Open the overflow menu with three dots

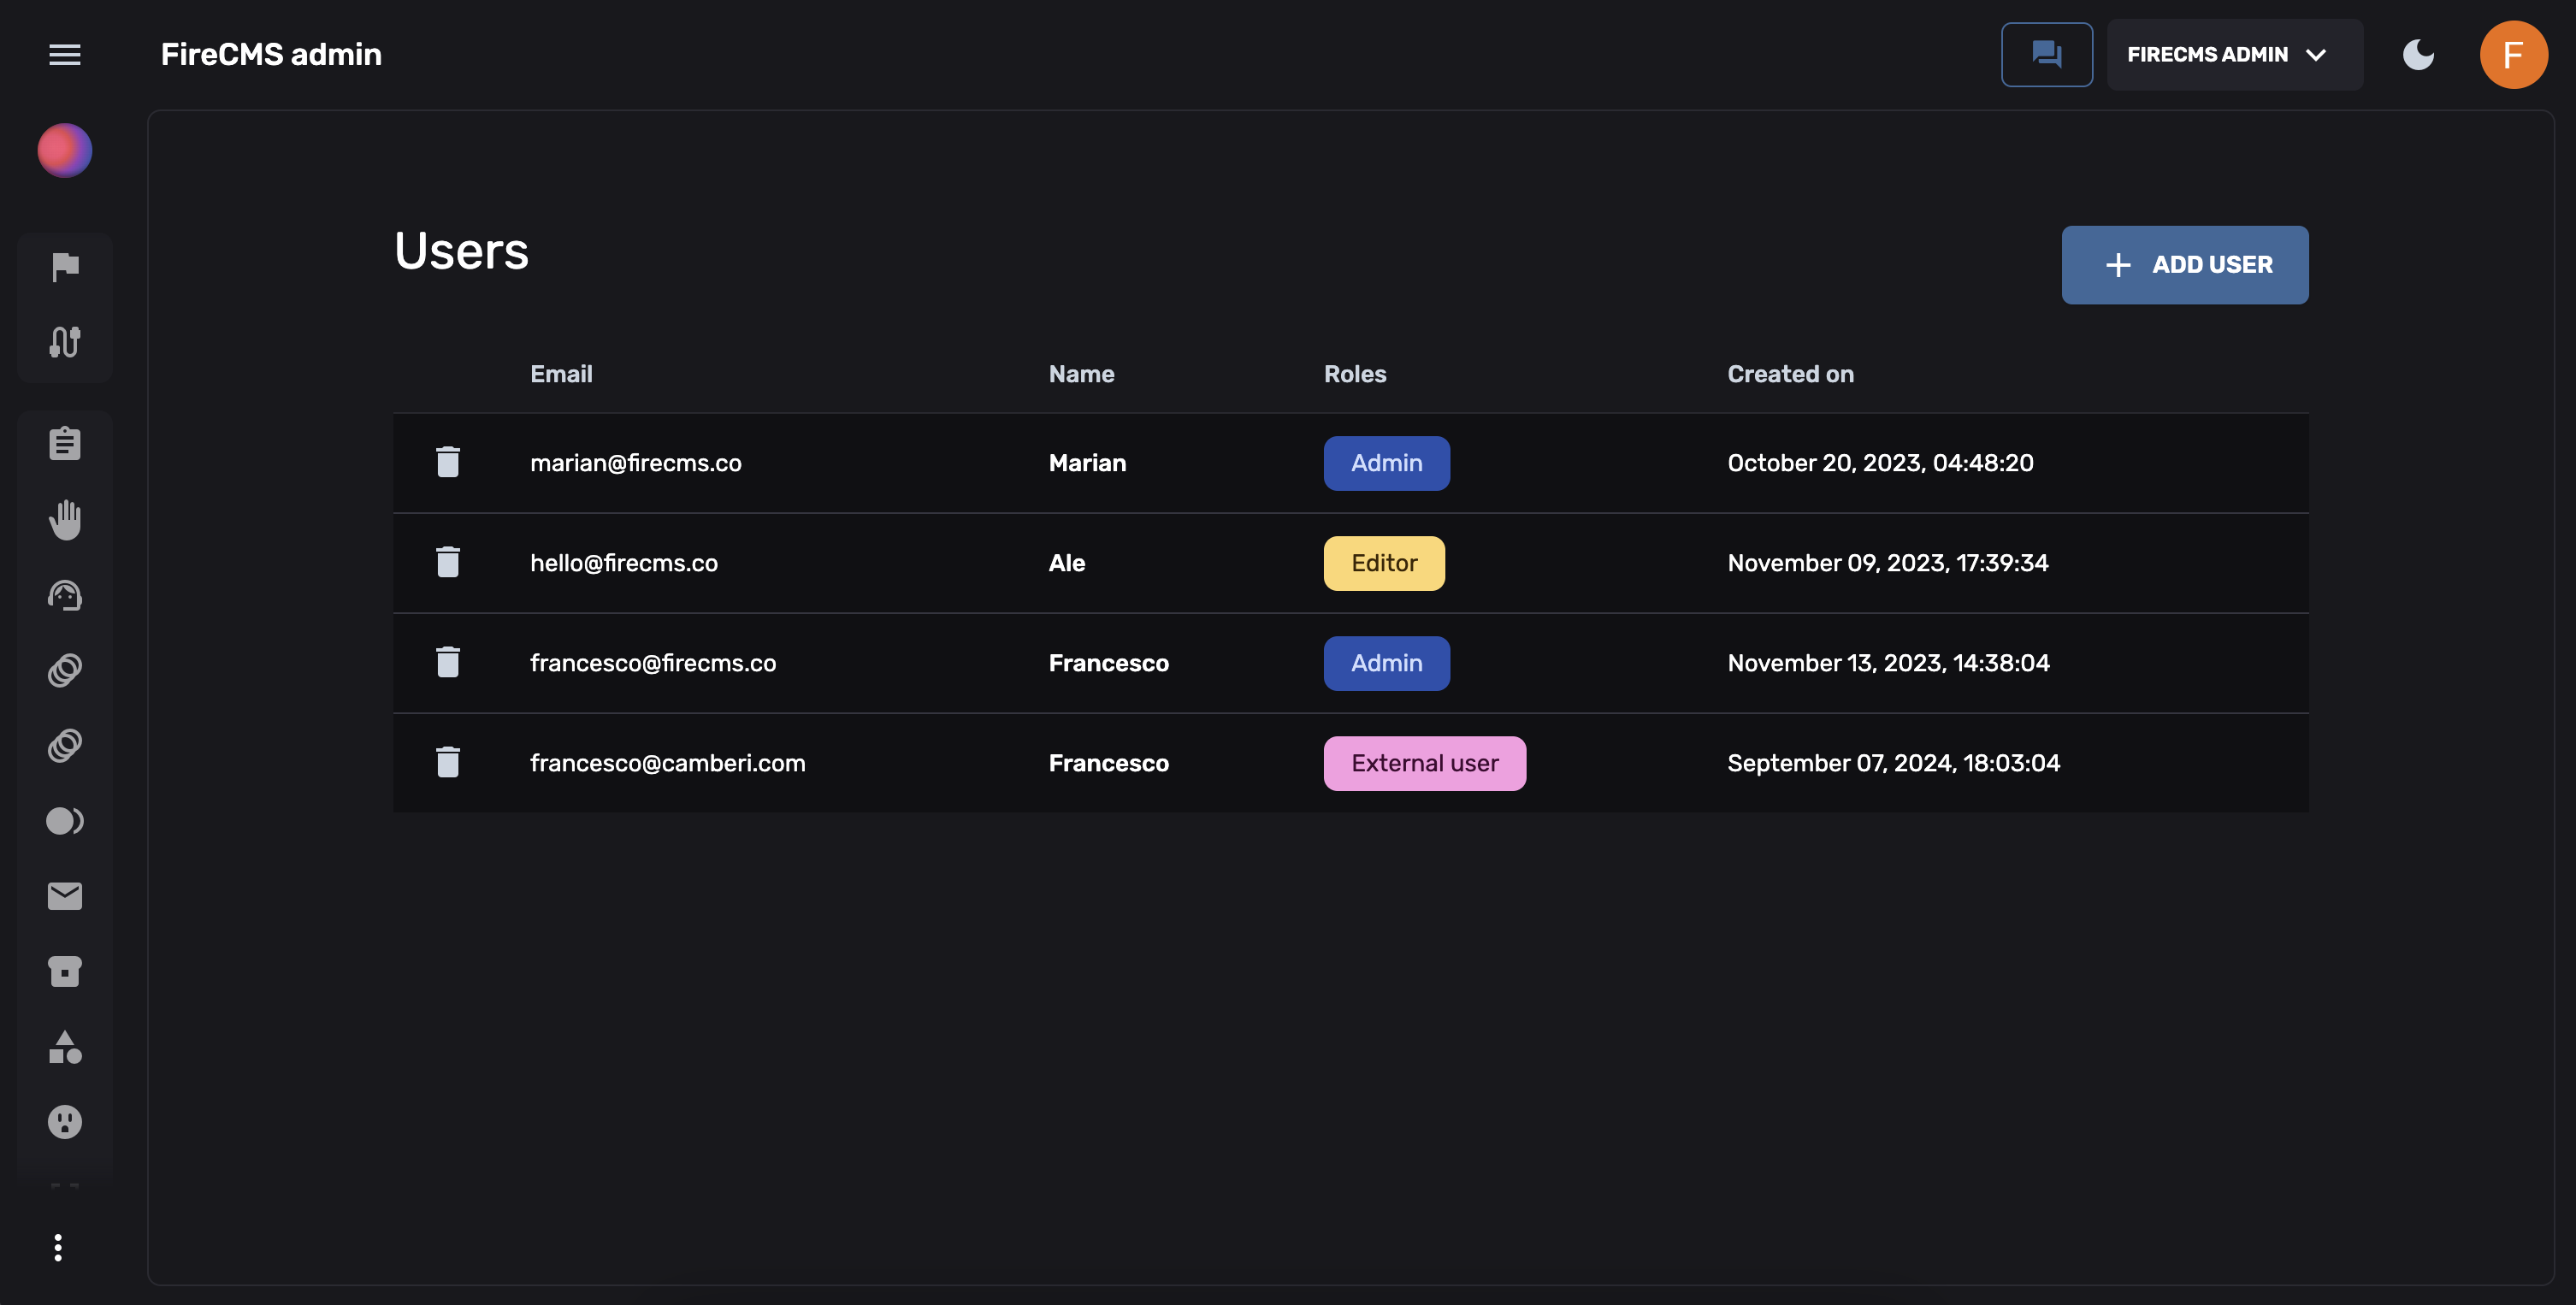point(58,1247)
